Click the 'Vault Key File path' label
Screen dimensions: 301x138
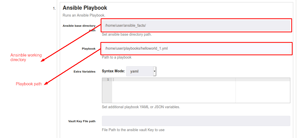[82, 121]
